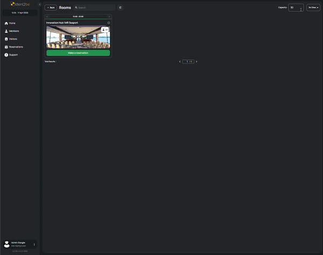Click the Visitors badge icon

tap(6, 39)
